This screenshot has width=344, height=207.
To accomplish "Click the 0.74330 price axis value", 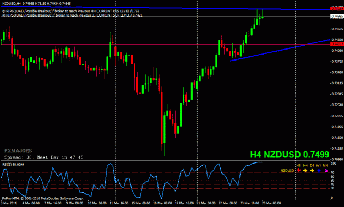I will 337,40.
